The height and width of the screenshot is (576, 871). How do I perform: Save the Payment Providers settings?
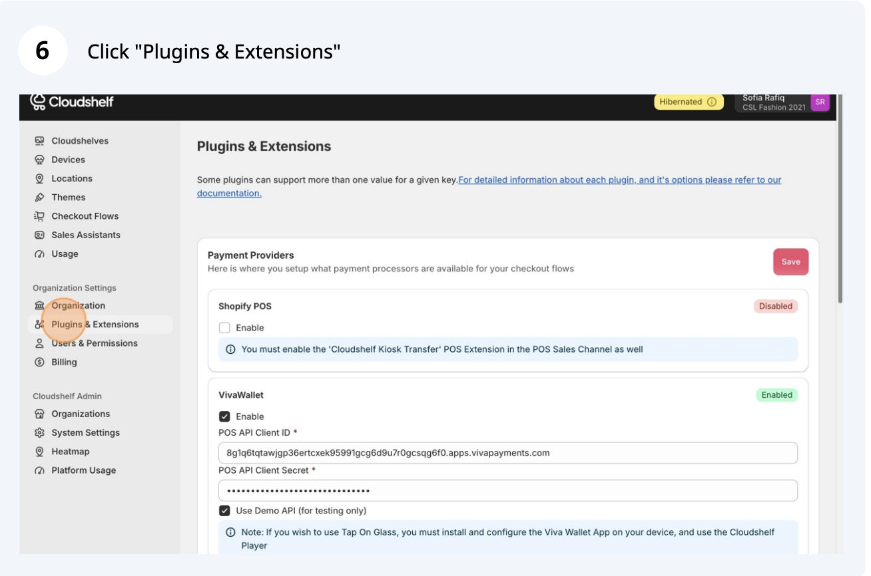pos(790,261)
